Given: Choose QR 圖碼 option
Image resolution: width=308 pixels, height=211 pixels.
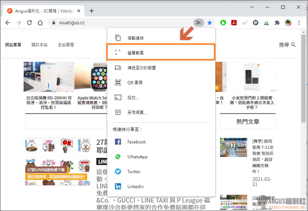Looking at the screenshot, I should click(161, 83).
